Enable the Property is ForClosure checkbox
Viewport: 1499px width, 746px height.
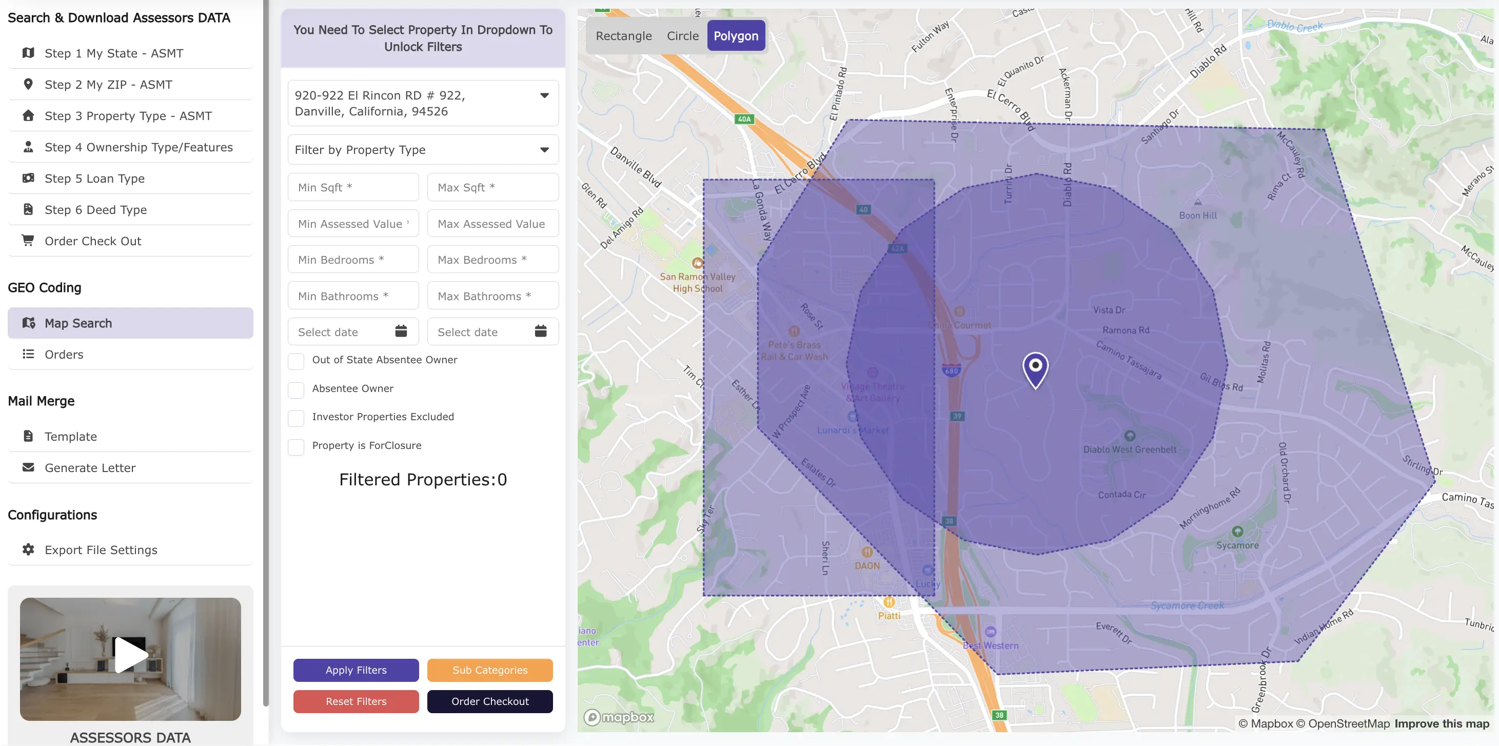coord(296,447)
